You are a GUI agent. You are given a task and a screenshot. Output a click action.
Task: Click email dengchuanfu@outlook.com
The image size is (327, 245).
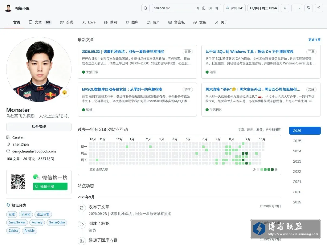tap(34, 151)
